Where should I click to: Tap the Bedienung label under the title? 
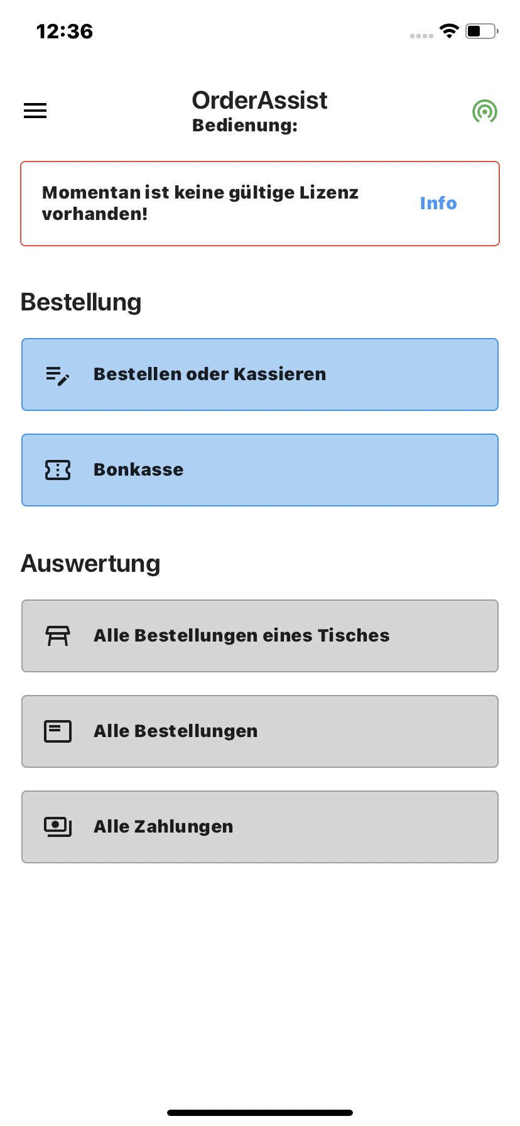[245, 126]
